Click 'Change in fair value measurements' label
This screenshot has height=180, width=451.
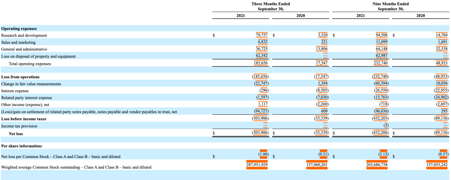pyautogui.click(x=31, y=84)
